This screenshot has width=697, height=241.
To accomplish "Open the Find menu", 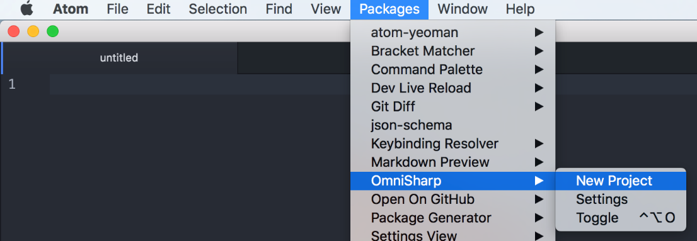I will click(x=279, y=9).
